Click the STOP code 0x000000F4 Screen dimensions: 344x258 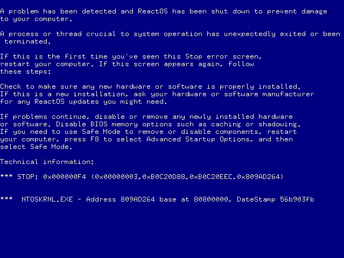tap(65, 176)
